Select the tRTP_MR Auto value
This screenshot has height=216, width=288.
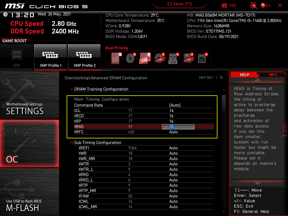[x=173, y=191]
